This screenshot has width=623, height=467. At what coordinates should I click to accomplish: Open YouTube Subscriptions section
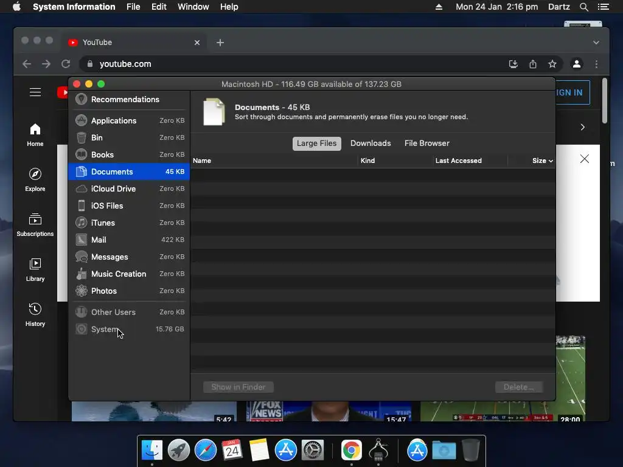pyautogui.click(x=35, y=225)
